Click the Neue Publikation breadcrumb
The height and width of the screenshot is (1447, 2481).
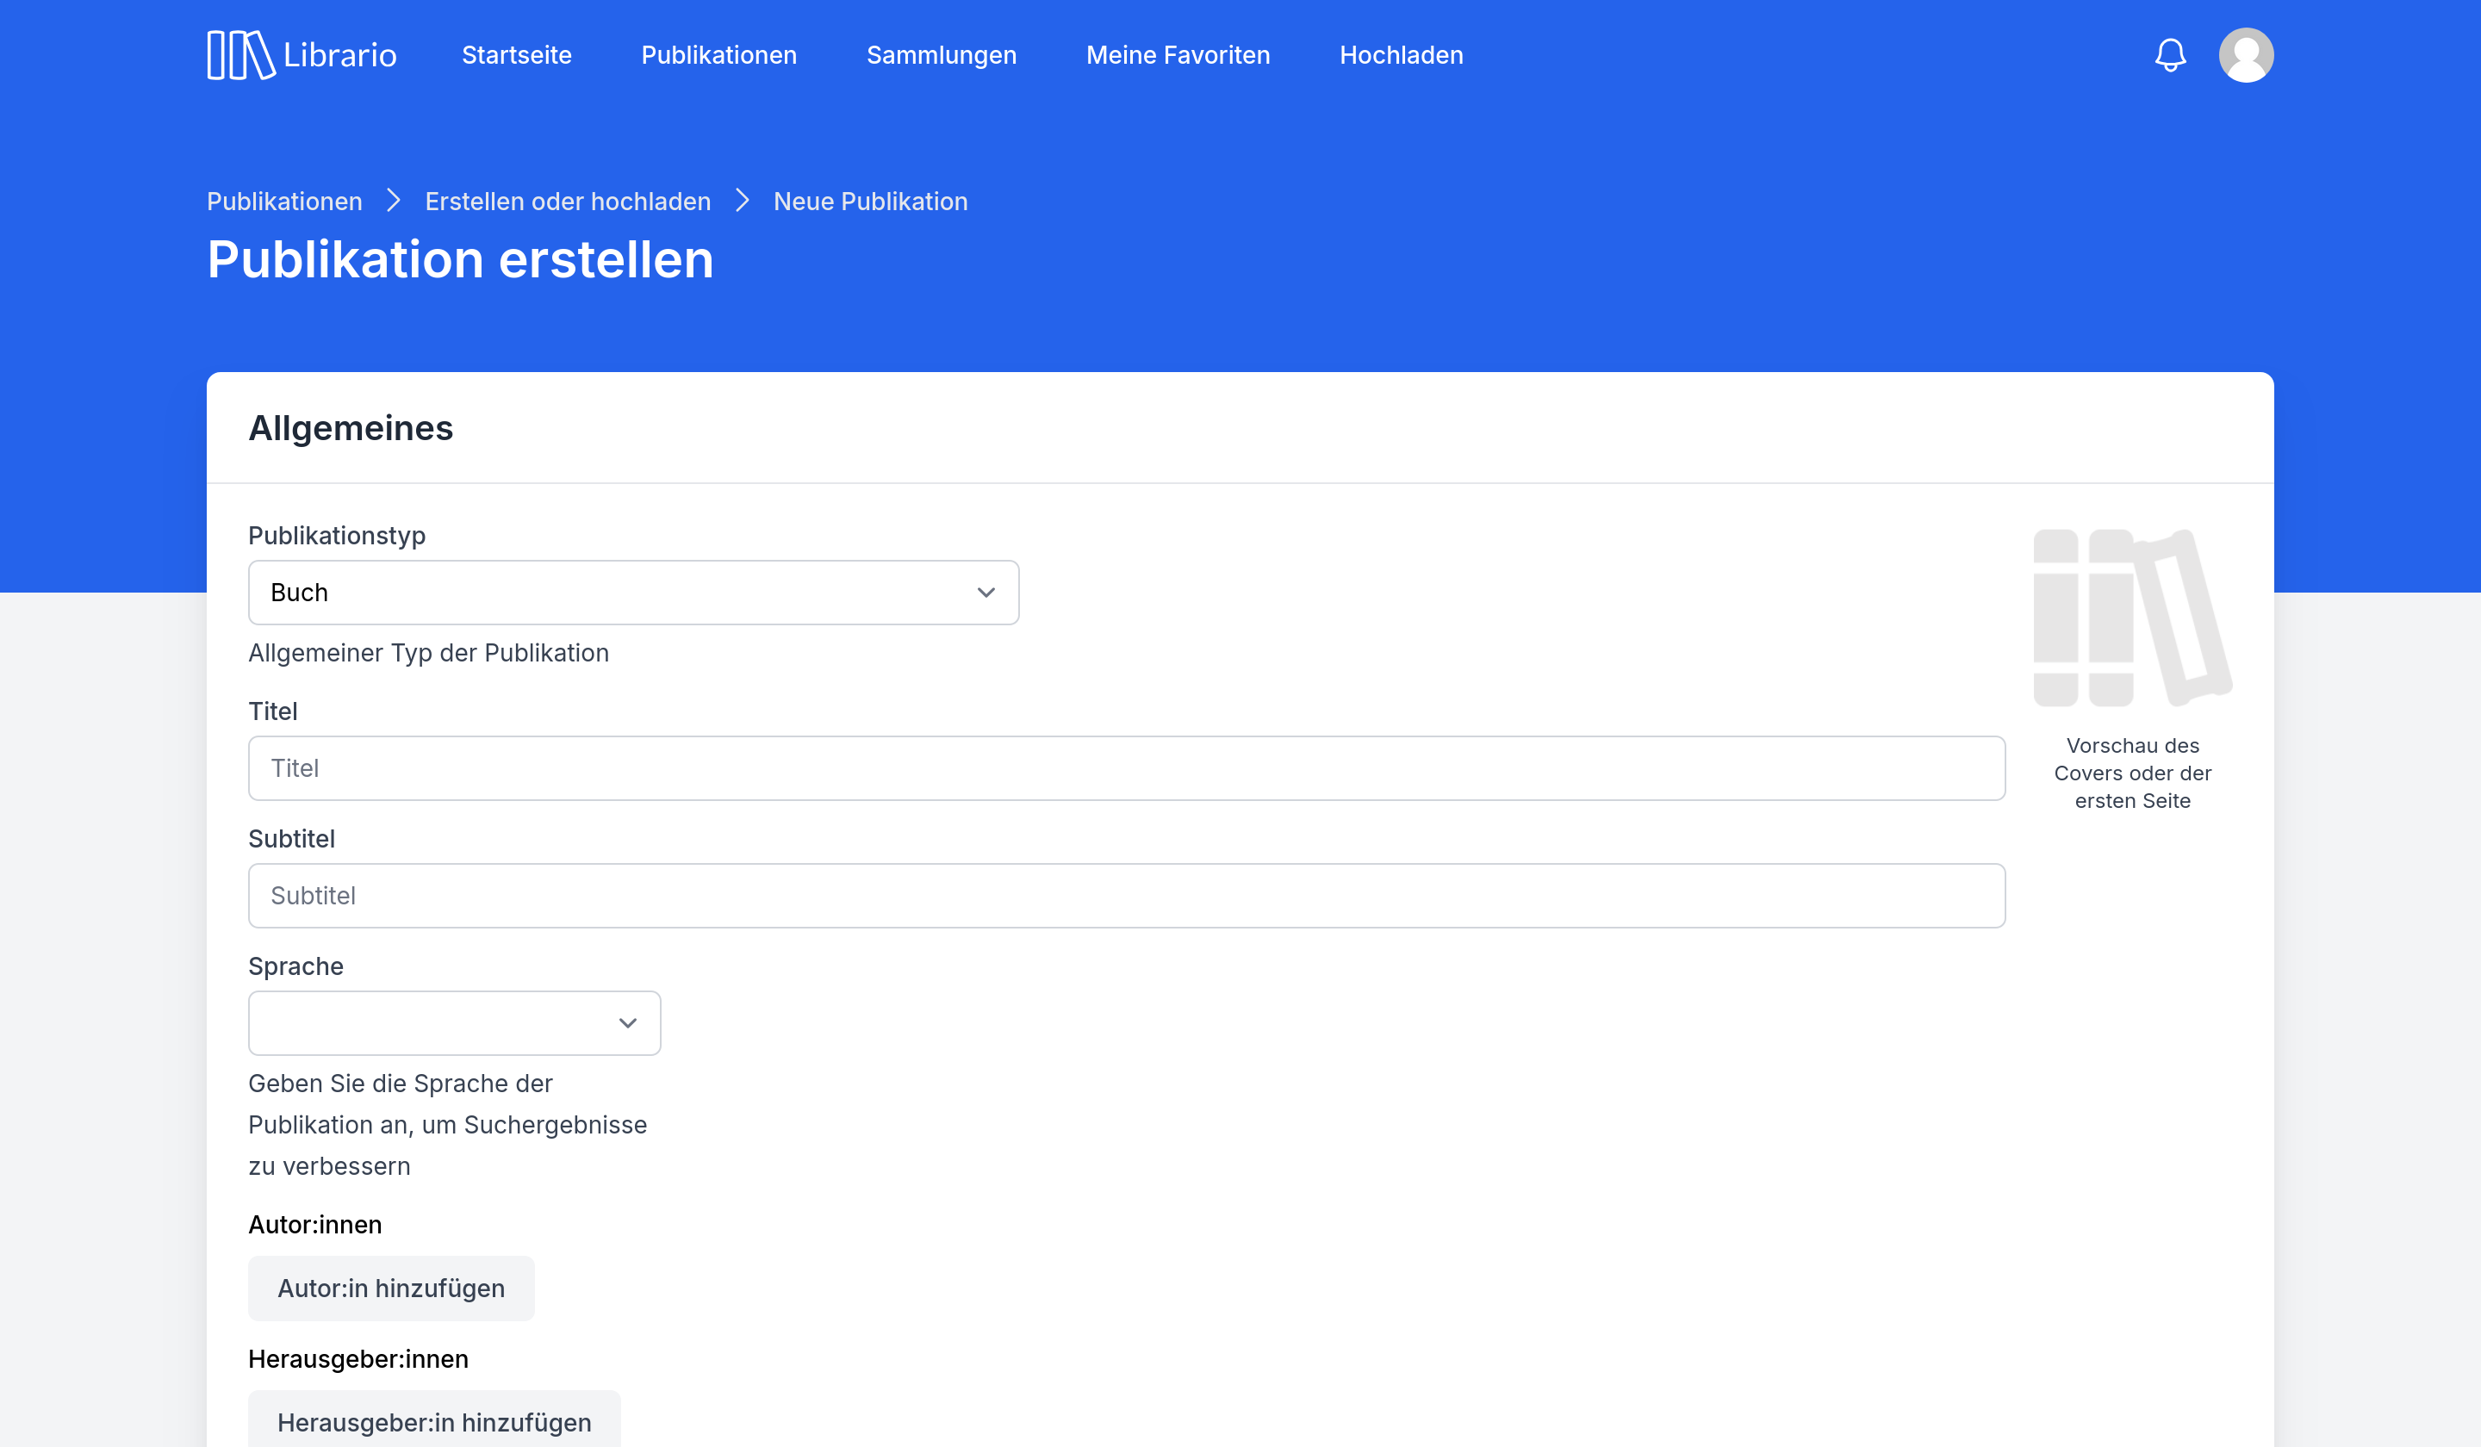coord(870,201)
